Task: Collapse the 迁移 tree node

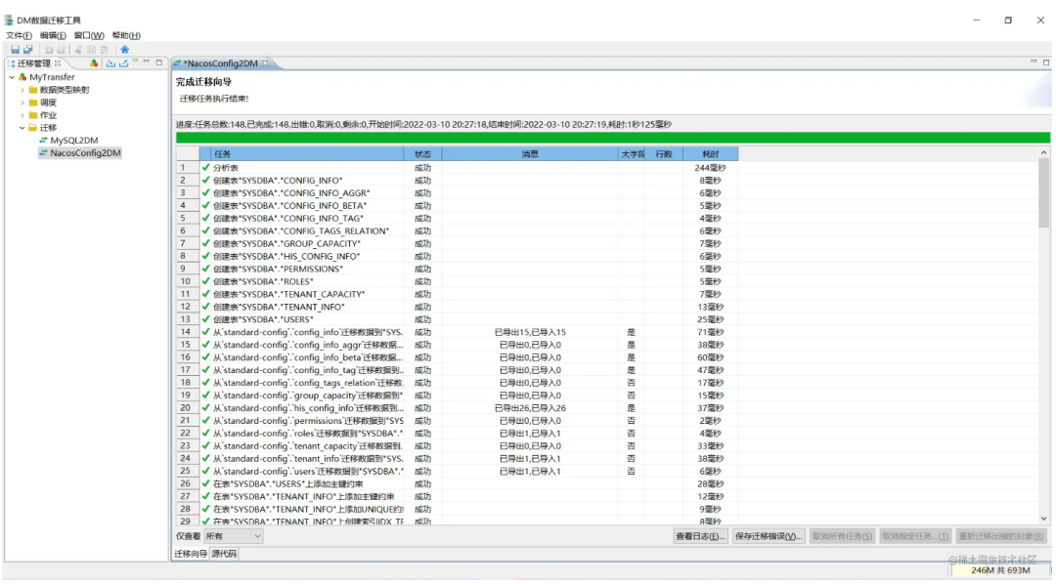Action: (22, 128)
